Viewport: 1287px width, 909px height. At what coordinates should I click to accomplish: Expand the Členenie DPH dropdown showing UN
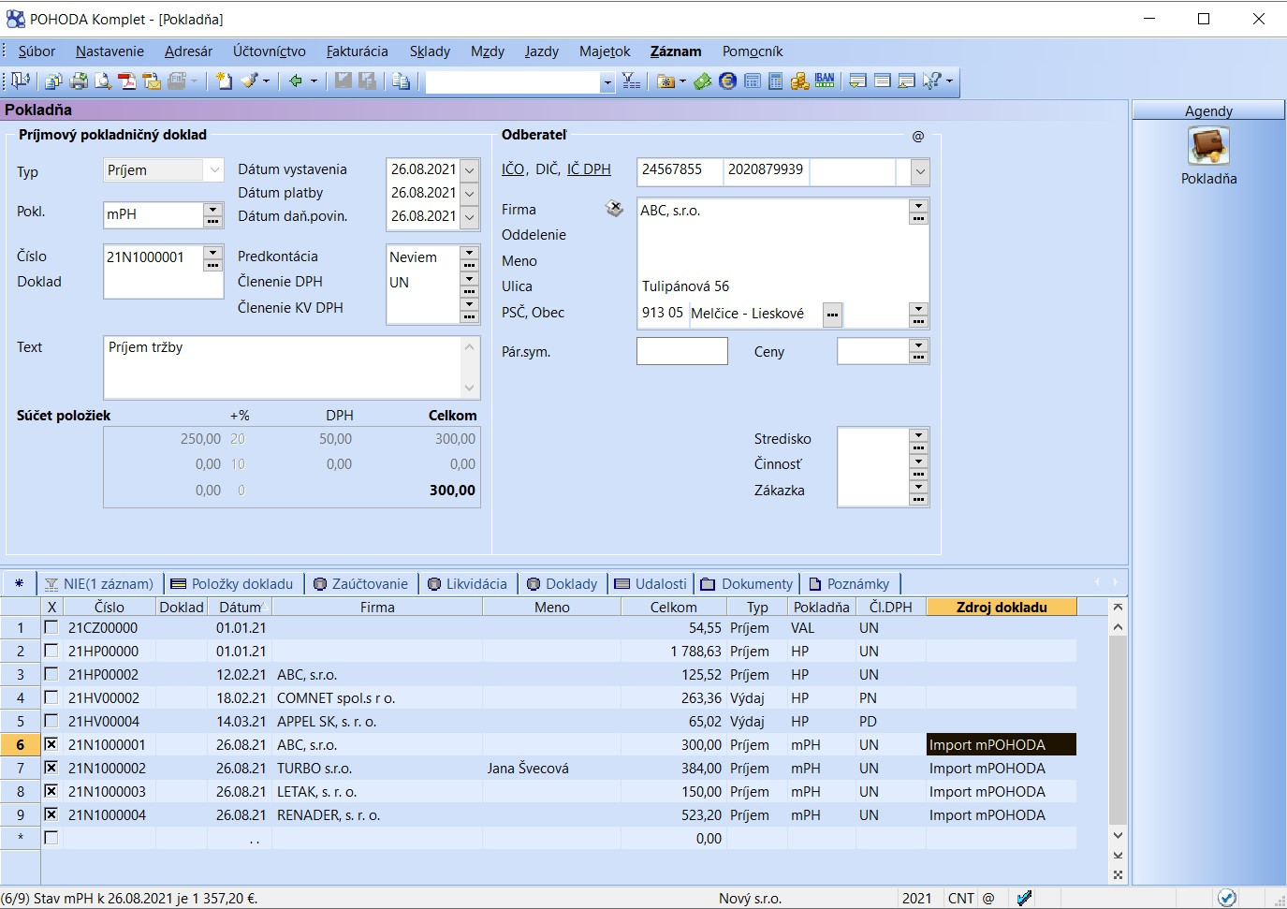[470, 279]
